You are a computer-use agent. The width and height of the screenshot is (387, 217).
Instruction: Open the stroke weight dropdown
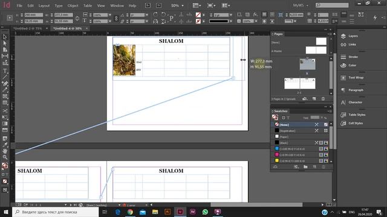[x=230, y=15]
